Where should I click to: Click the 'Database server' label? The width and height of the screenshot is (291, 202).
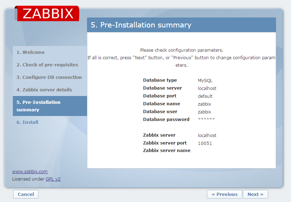coord(162,88)
